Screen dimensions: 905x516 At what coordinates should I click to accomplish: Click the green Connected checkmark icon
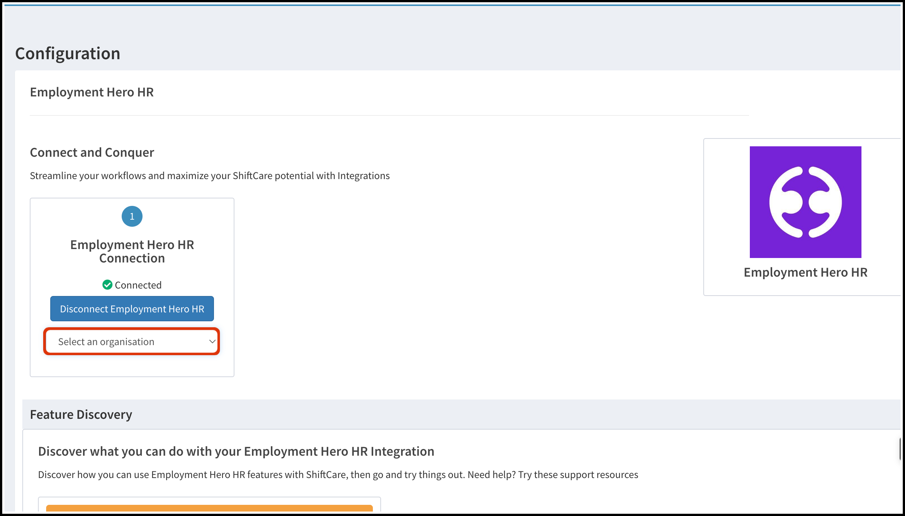(107, 285)
